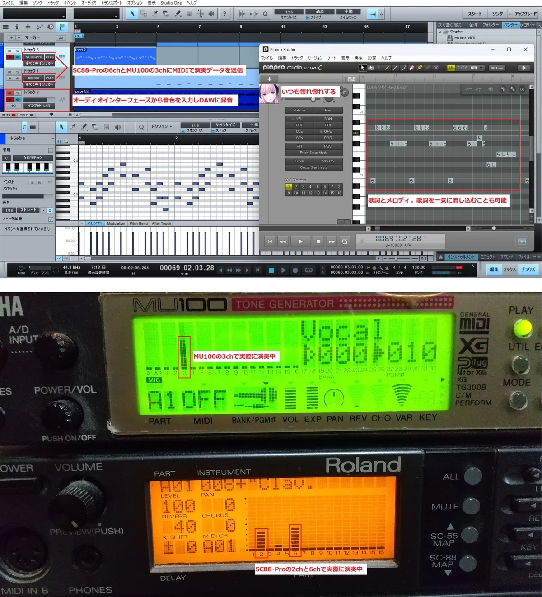
Task: Select the eraser tool in Piapro Studio
Action: coord(411,68)
